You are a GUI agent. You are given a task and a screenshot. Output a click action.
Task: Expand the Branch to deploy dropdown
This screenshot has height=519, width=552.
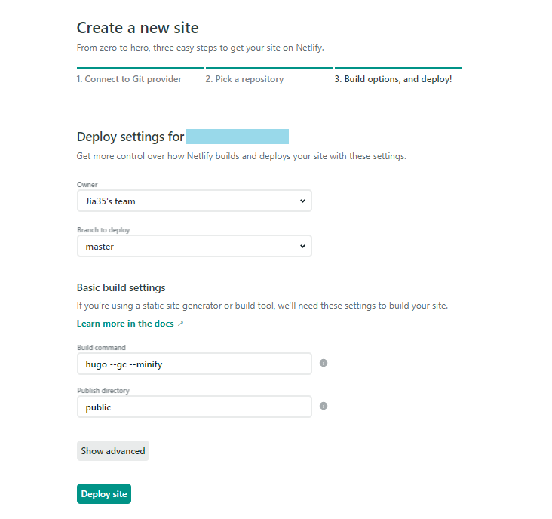pyautogui.click(x=195, y=246)
